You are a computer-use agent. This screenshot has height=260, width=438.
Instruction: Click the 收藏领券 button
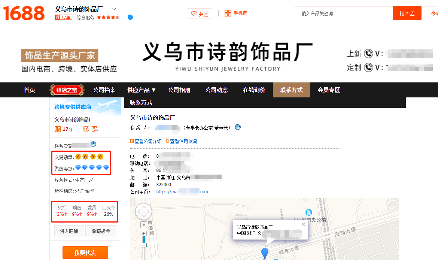(x=101, y=231)
